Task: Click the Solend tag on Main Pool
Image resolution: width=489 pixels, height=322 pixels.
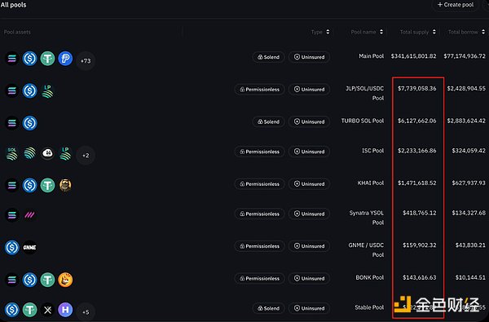Action: tap(268, 57)
